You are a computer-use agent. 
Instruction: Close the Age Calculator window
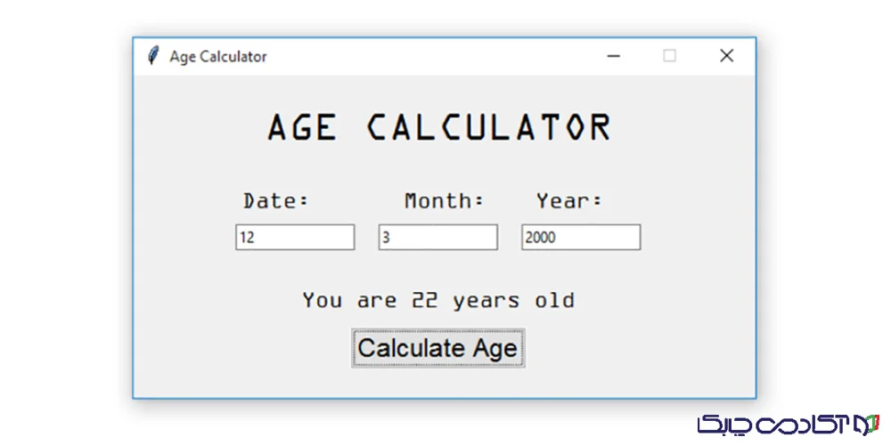coord(726,56)
